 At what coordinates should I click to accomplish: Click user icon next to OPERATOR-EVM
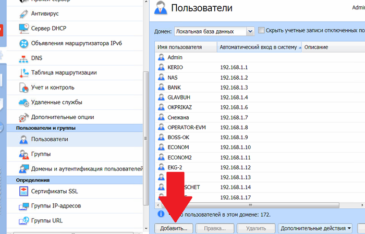(161, 127)
